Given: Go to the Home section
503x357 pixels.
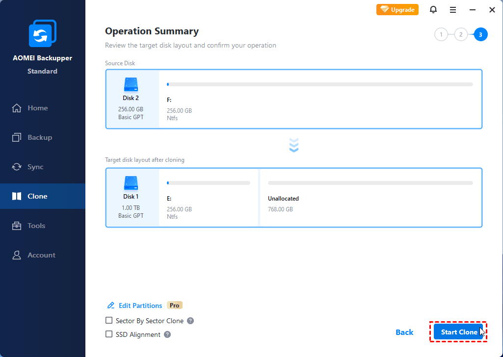Looking at the screenshot, I should (37, 108).
